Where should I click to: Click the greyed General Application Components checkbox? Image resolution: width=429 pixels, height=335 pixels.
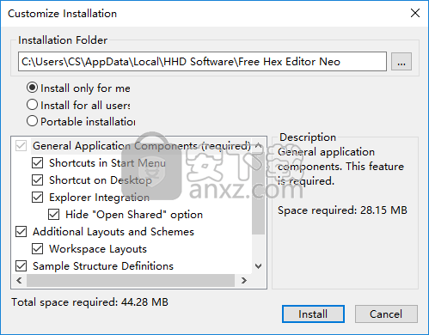coord(21,146)
